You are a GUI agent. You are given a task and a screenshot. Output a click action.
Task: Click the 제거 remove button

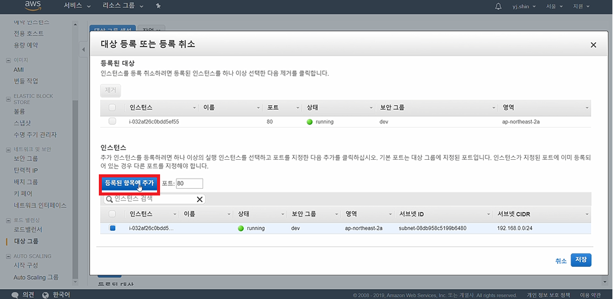tap(110, 91)
